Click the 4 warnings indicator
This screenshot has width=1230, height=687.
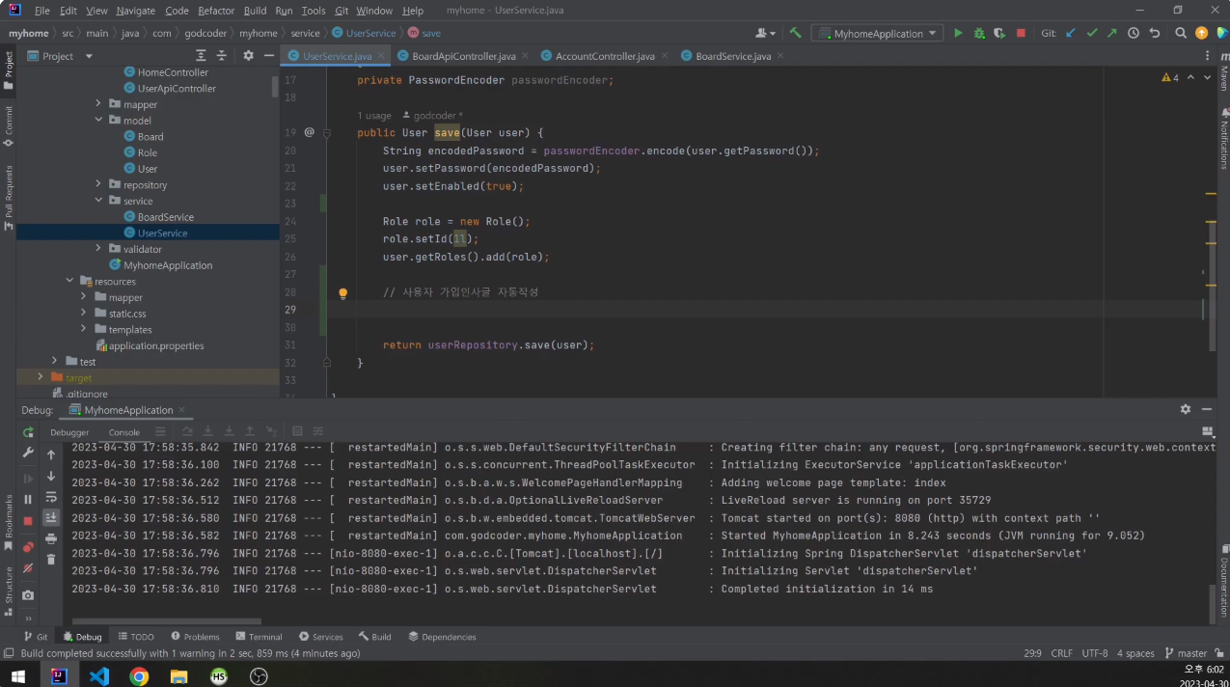tap(1169, 77)
